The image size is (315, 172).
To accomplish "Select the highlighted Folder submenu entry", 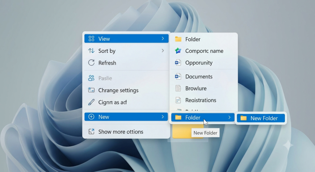I will click(x=203, y=117).
